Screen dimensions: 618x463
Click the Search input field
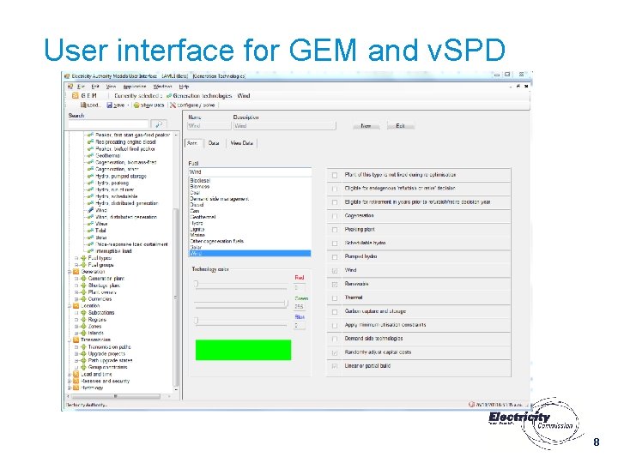[107, 124]
